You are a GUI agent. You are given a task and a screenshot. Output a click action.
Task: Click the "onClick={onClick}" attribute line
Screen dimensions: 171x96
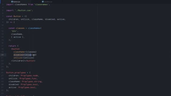click(x=24, y=58)
